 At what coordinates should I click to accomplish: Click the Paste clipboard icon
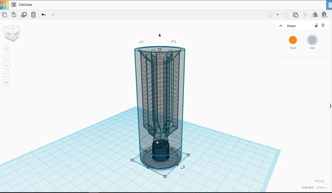point(14,15)
